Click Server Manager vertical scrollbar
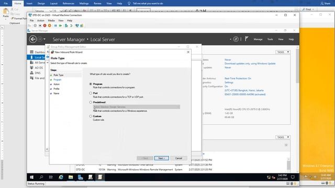 tap(297, 66)
